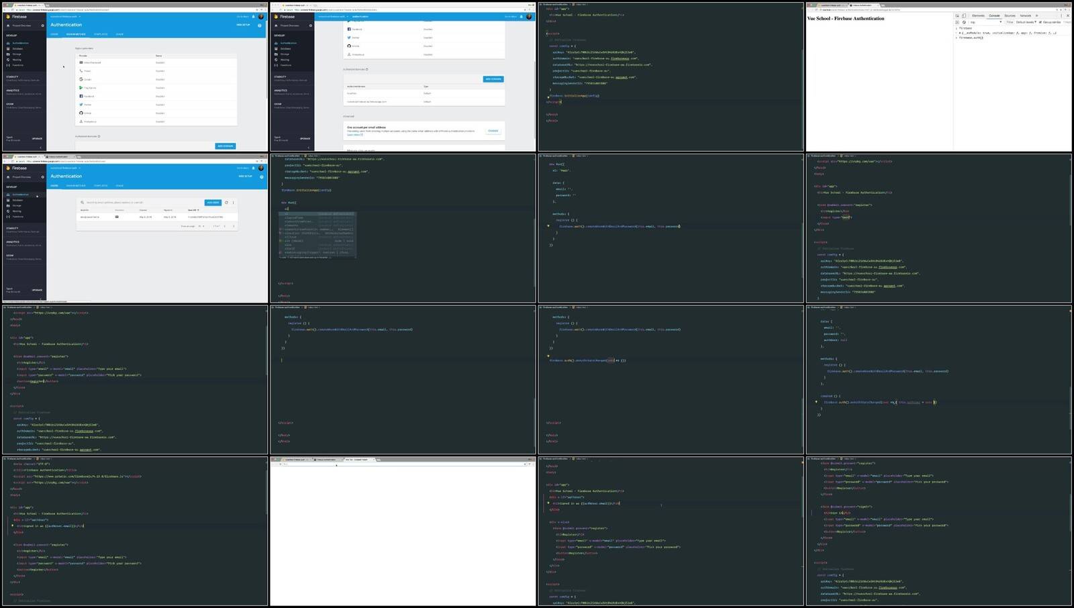Viewport: 1074px width, 608px height.
Task: Click the Sources tab in DevTools
Action: (x=1010, y=15)
